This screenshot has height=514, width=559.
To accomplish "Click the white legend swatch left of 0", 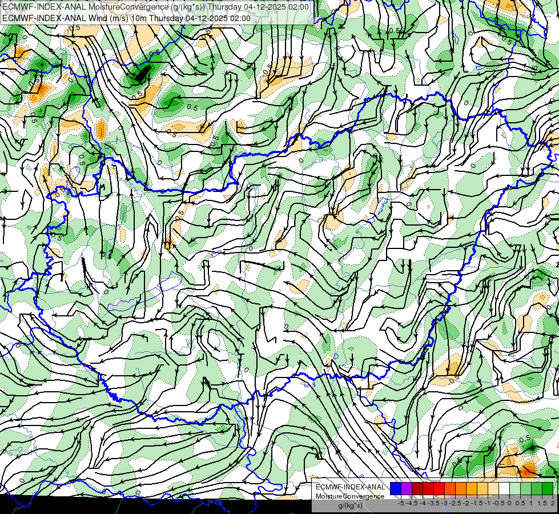I will [x=504, y=488].
